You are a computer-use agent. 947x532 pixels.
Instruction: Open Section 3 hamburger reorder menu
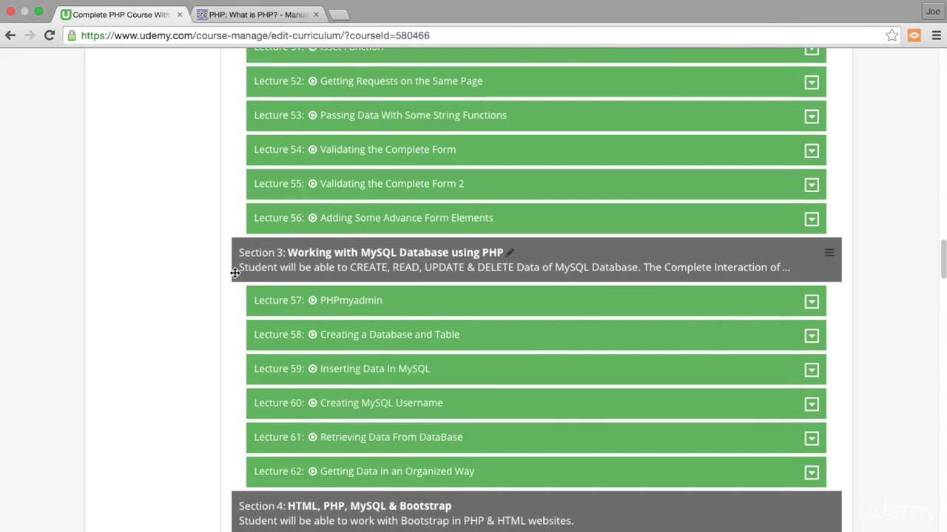[829, 253]
